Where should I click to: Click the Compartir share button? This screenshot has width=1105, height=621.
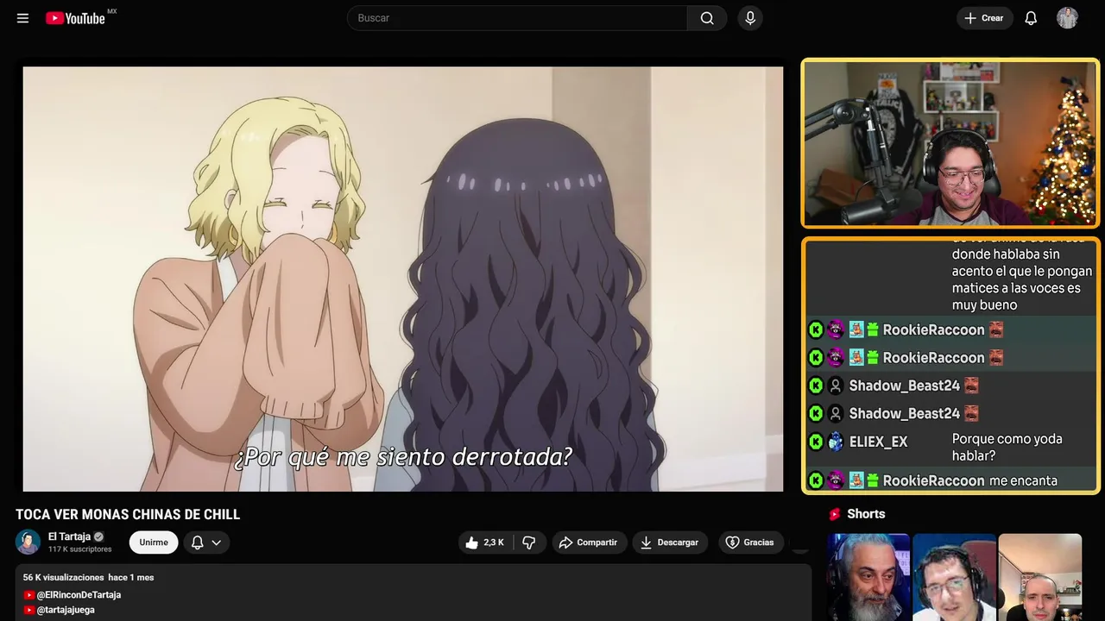[x=590, y=543]
